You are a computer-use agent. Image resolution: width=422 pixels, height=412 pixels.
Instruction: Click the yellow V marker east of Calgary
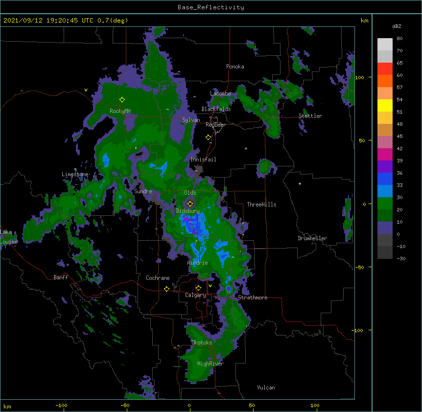click(210, 286)
